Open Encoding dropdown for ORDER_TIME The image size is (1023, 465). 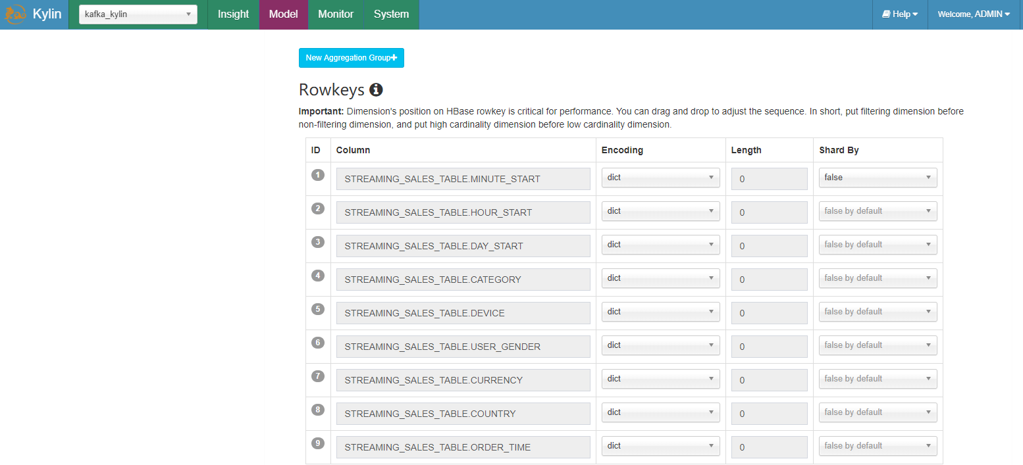pyautogui.click(x=660, y=446)
